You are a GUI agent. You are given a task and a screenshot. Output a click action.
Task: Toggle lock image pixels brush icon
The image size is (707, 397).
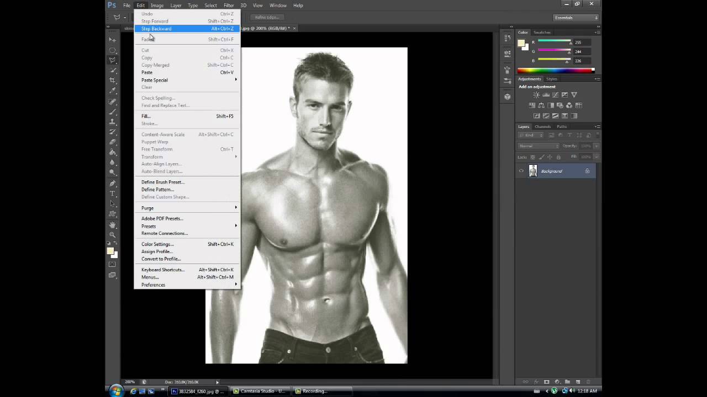(541, 157)
